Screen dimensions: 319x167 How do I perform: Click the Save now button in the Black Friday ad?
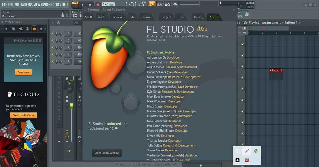click(23, 72)
